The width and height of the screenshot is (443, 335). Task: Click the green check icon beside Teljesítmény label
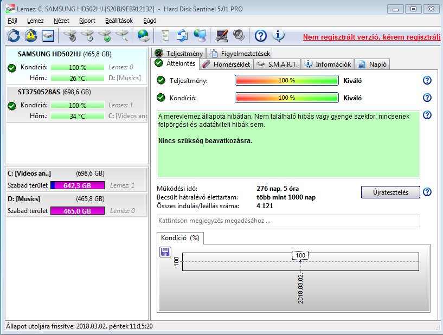pyautogui.click(x=160, y=81)
